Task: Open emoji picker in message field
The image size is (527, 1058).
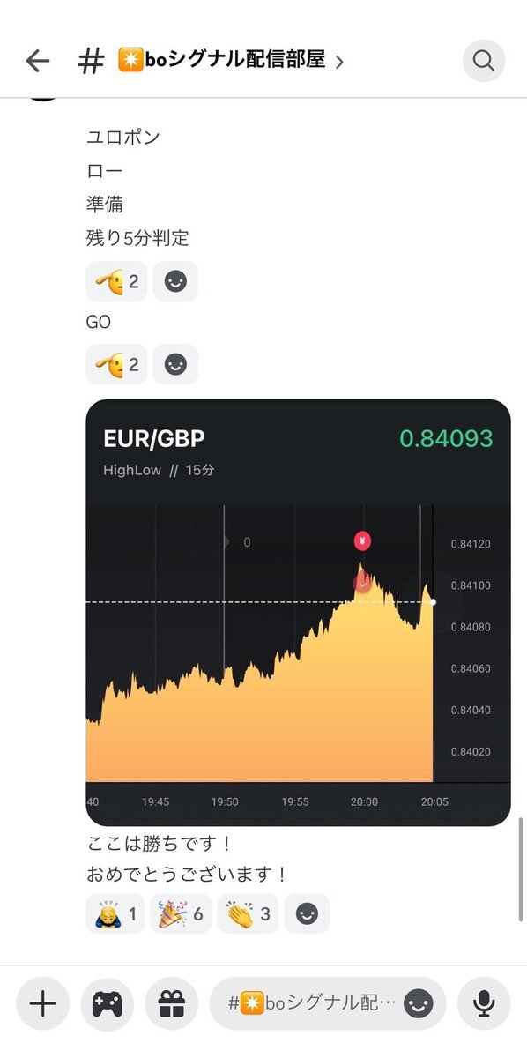Action: 419,1003
